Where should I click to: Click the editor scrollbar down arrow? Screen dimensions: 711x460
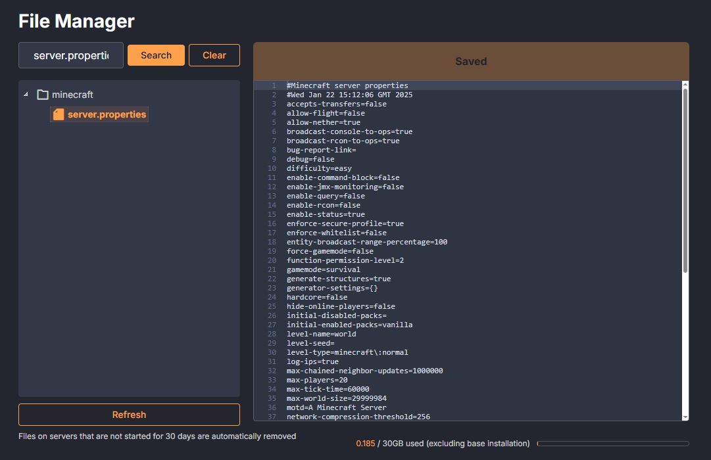(685, 417)
